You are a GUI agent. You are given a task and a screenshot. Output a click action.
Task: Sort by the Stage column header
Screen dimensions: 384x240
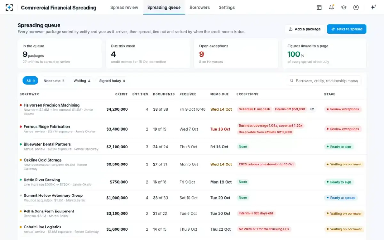pos(330,94)
